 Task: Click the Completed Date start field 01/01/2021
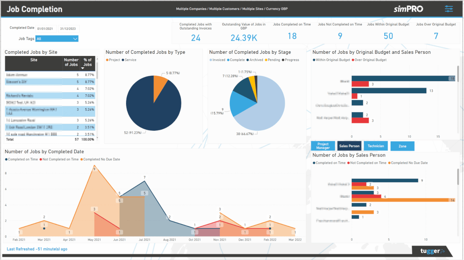pos(45,29)
